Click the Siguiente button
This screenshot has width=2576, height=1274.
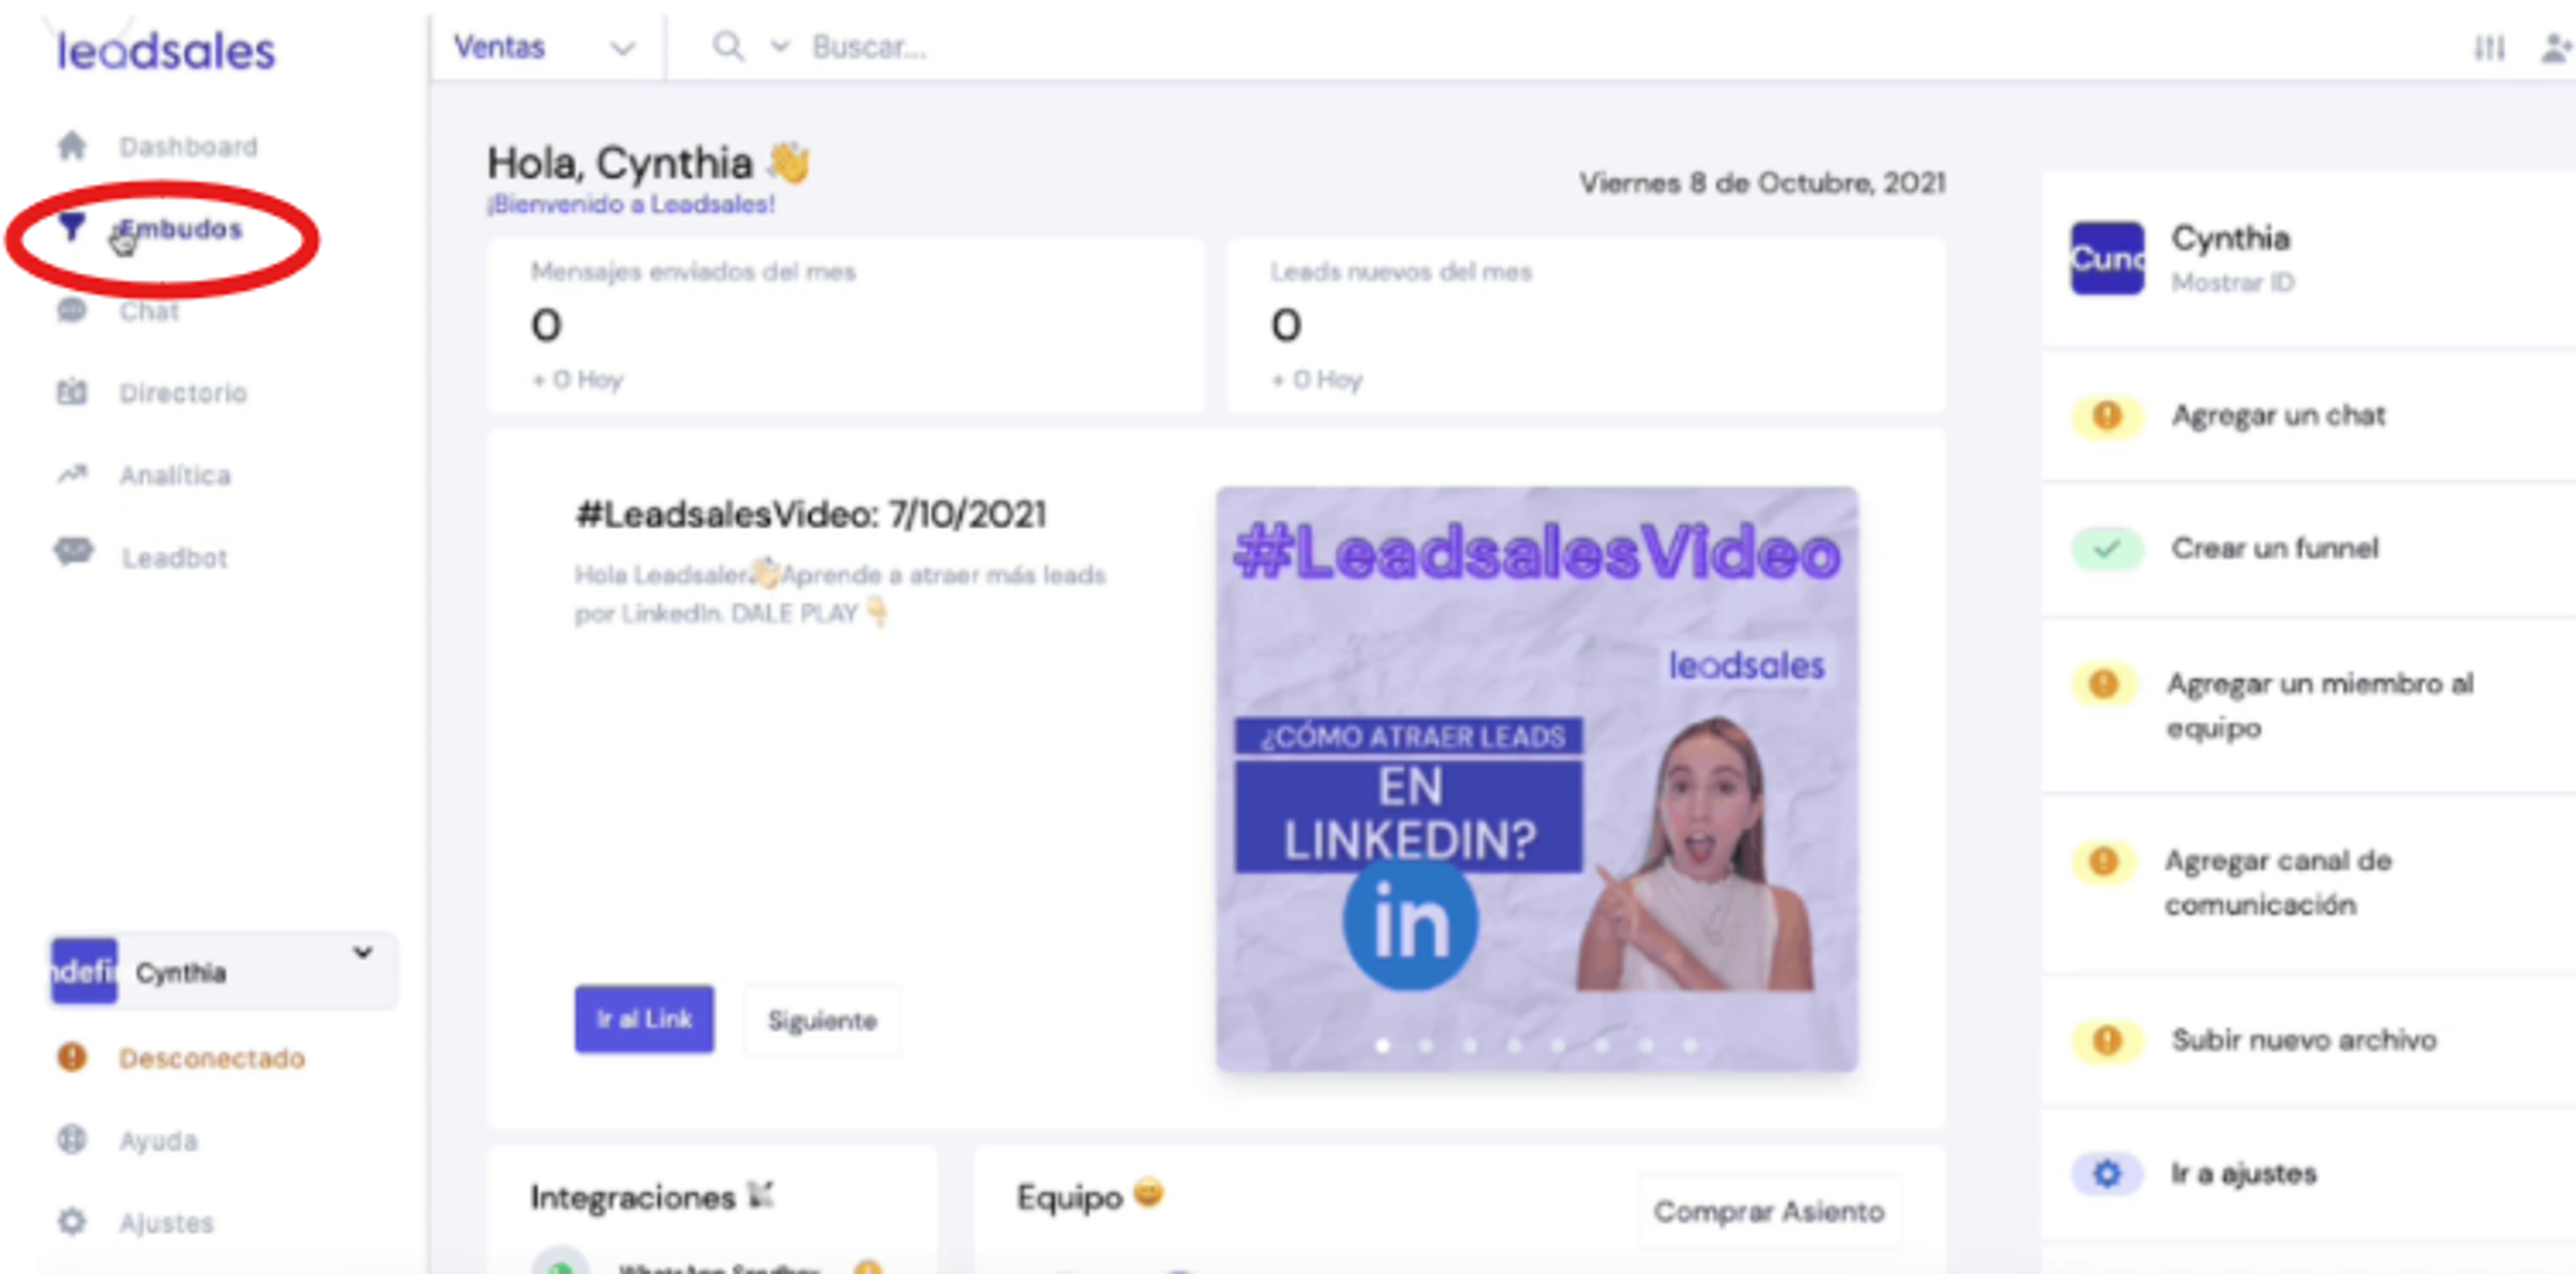[x=822, y=1019]
